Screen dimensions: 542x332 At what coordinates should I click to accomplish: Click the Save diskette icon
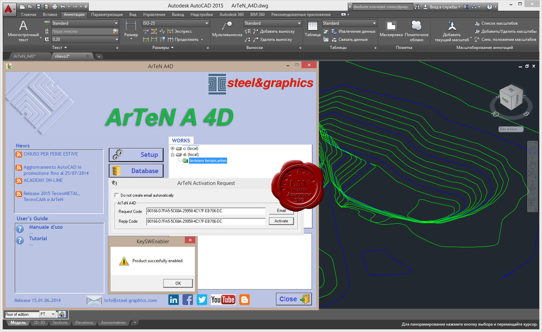point(38,6)
